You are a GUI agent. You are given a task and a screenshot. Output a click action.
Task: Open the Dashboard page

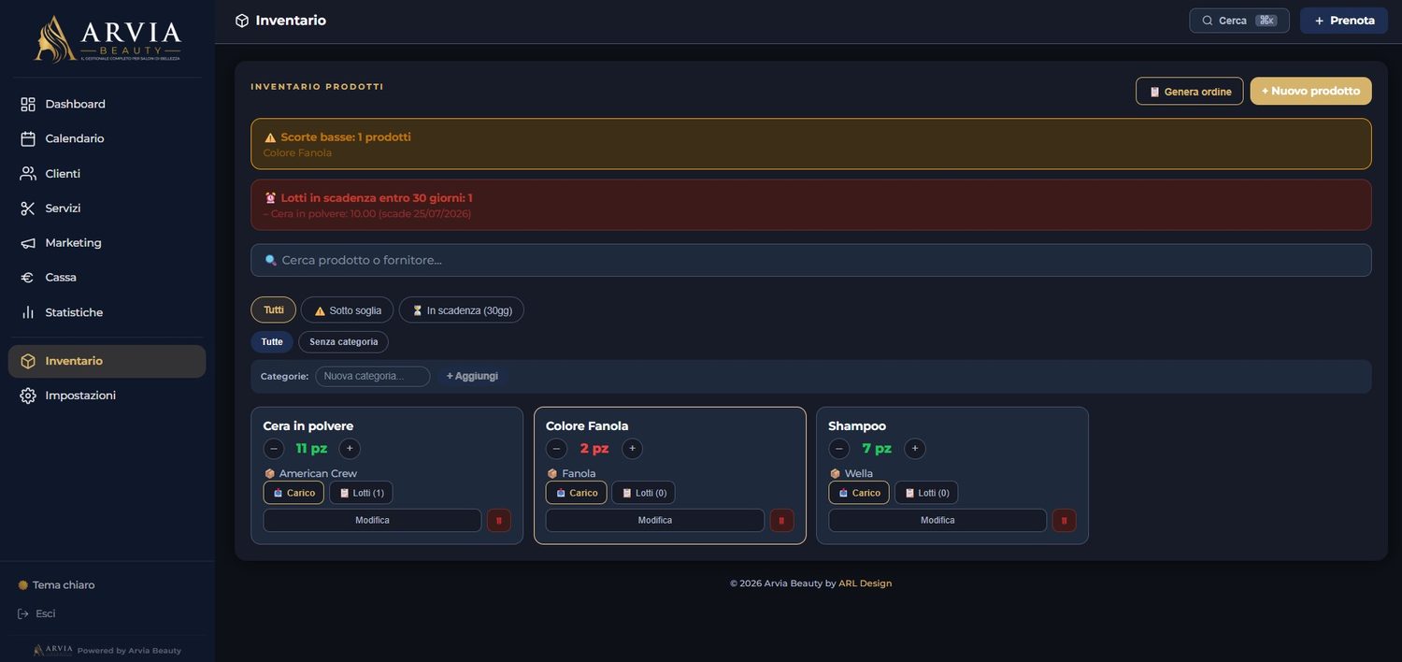coord(107,104)
